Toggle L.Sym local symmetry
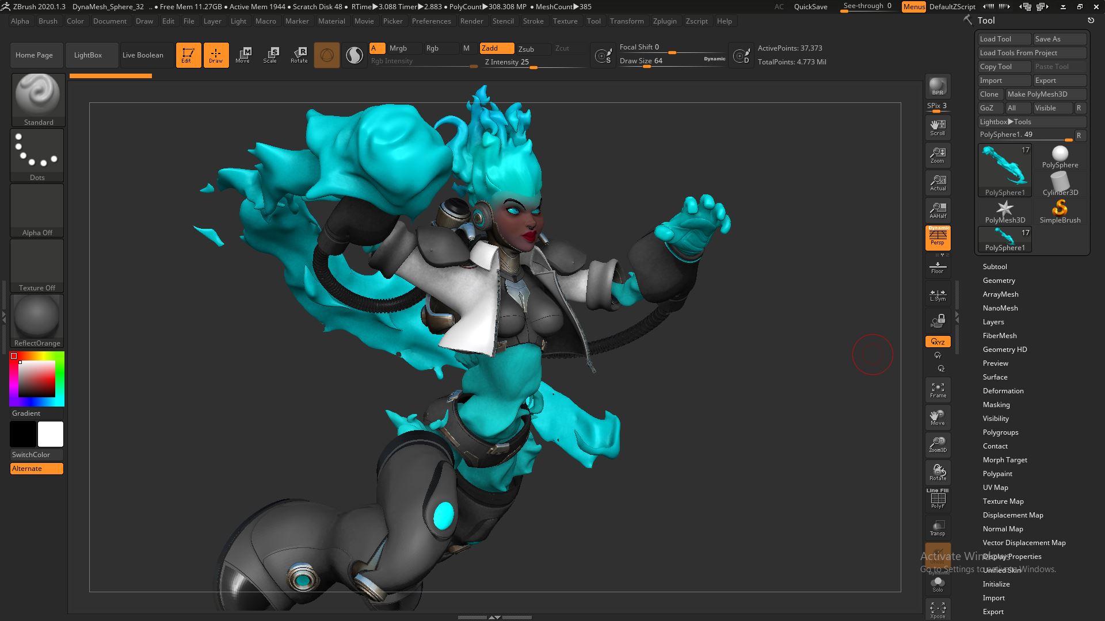The width and height of the screenshot is (1105, 621). [x=938, y=294]
